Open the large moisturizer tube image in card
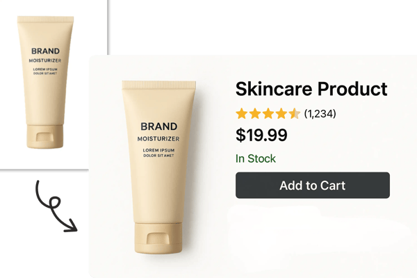This screenshot has width=417, height=278. click(x=158, y=167)
